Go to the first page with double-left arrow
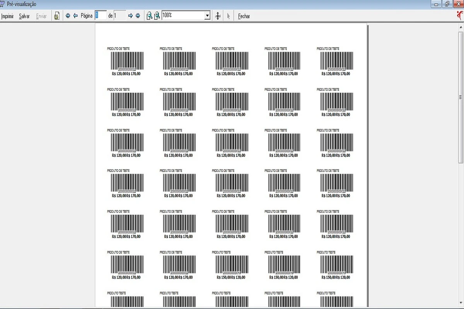 click(68, 16)
